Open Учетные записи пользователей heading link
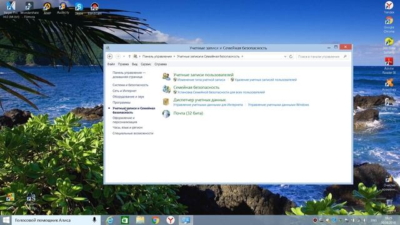This screenshot has width=400, height=225. coord(203,75)
